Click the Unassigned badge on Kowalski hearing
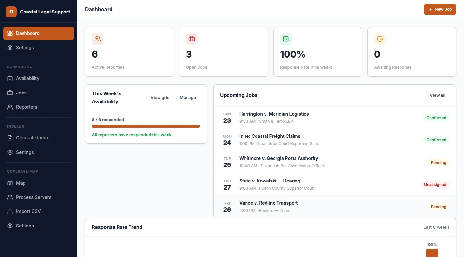 pos(435,185)
